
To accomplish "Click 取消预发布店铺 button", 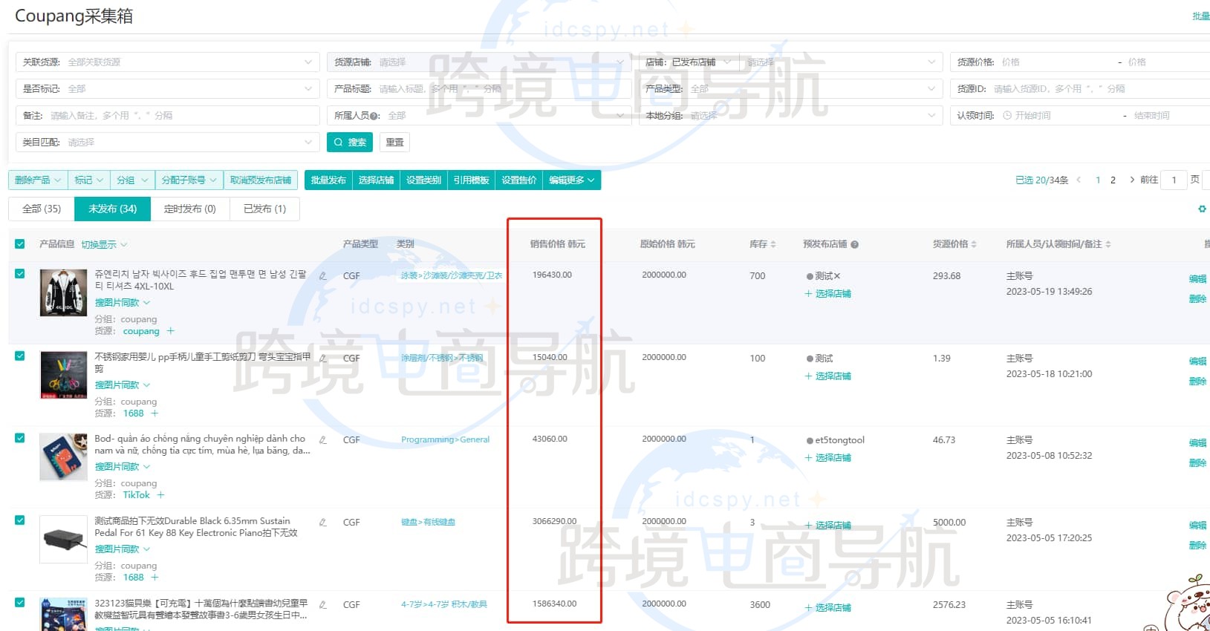I will (261, 180).
